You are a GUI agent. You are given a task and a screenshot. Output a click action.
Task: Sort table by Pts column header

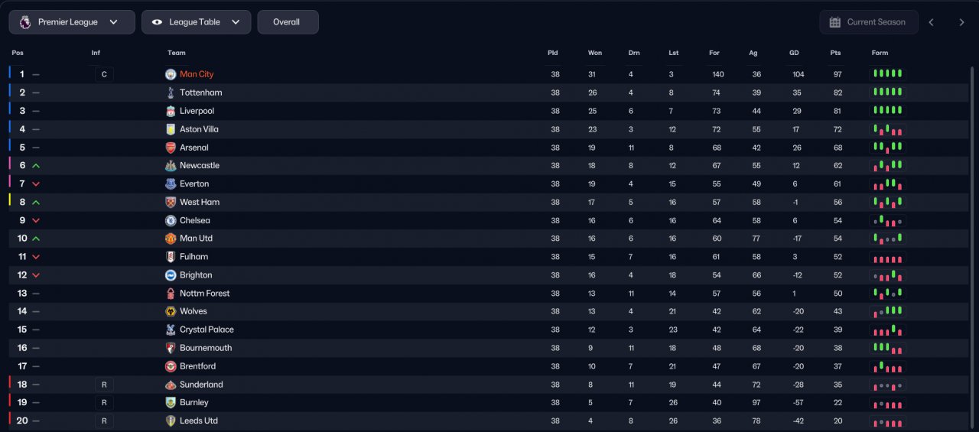(x=835, y=53)
